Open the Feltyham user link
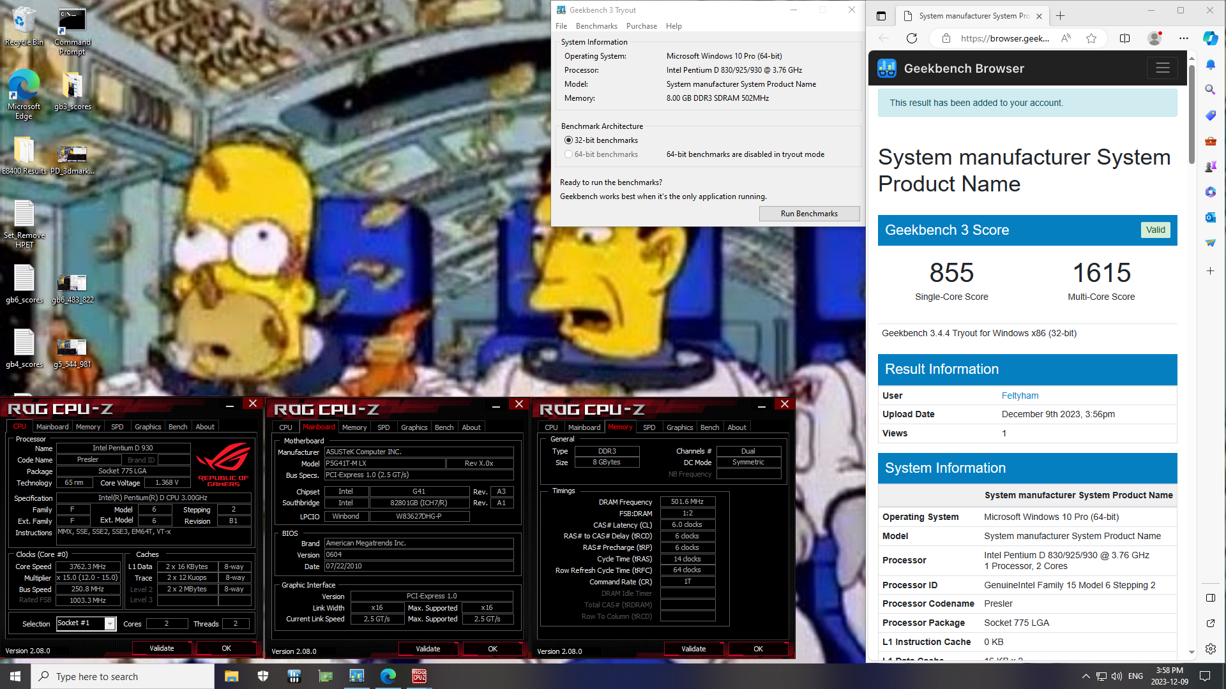 tap(1020, 396)
